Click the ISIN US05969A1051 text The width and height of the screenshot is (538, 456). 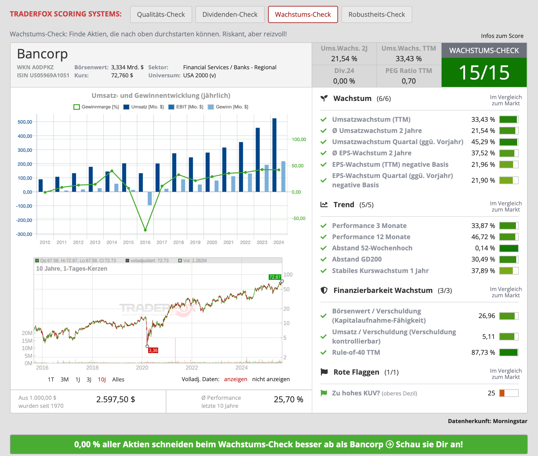click(43, 75)
